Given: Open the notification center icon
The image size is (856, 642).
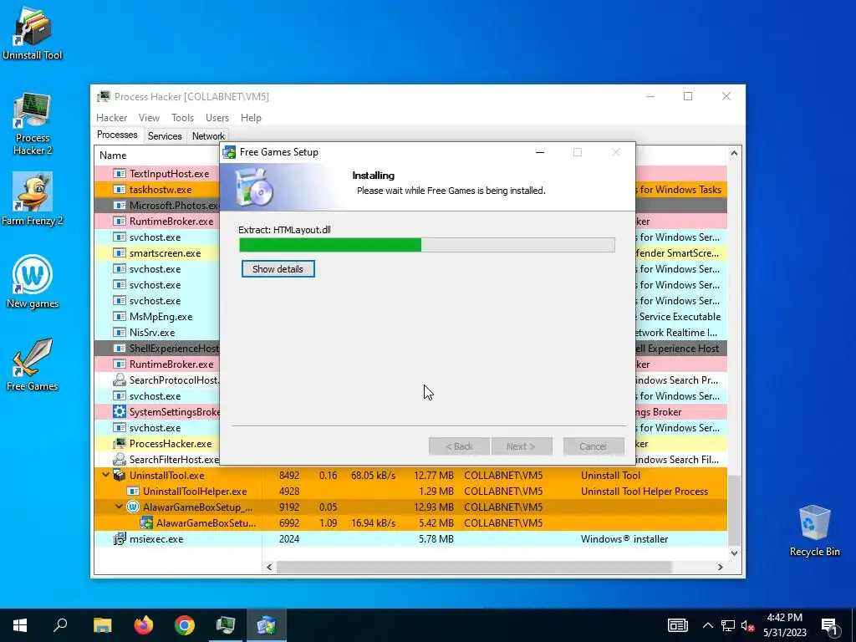Looking at the screenshot, I should [829, 625].
